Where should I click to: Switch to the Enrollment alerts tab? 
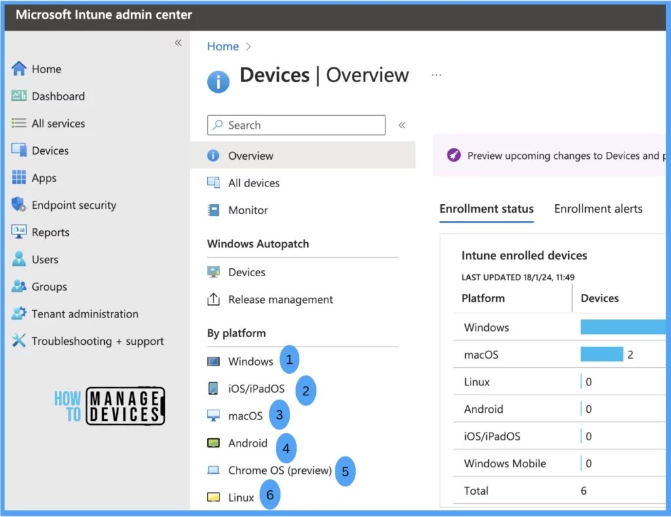[598, 209]
